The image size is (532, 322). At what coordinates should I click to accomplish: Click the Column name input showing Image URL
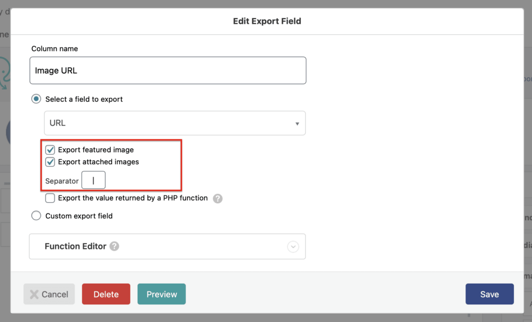tap(167, 70)
